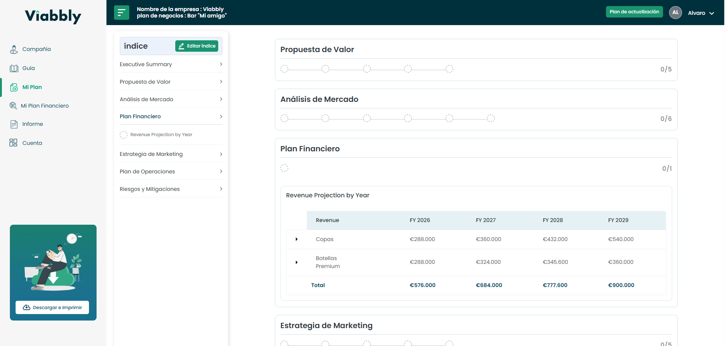725x346 pixels.
Task: Open the Guía book icon
Action: (x=14, y=68)
